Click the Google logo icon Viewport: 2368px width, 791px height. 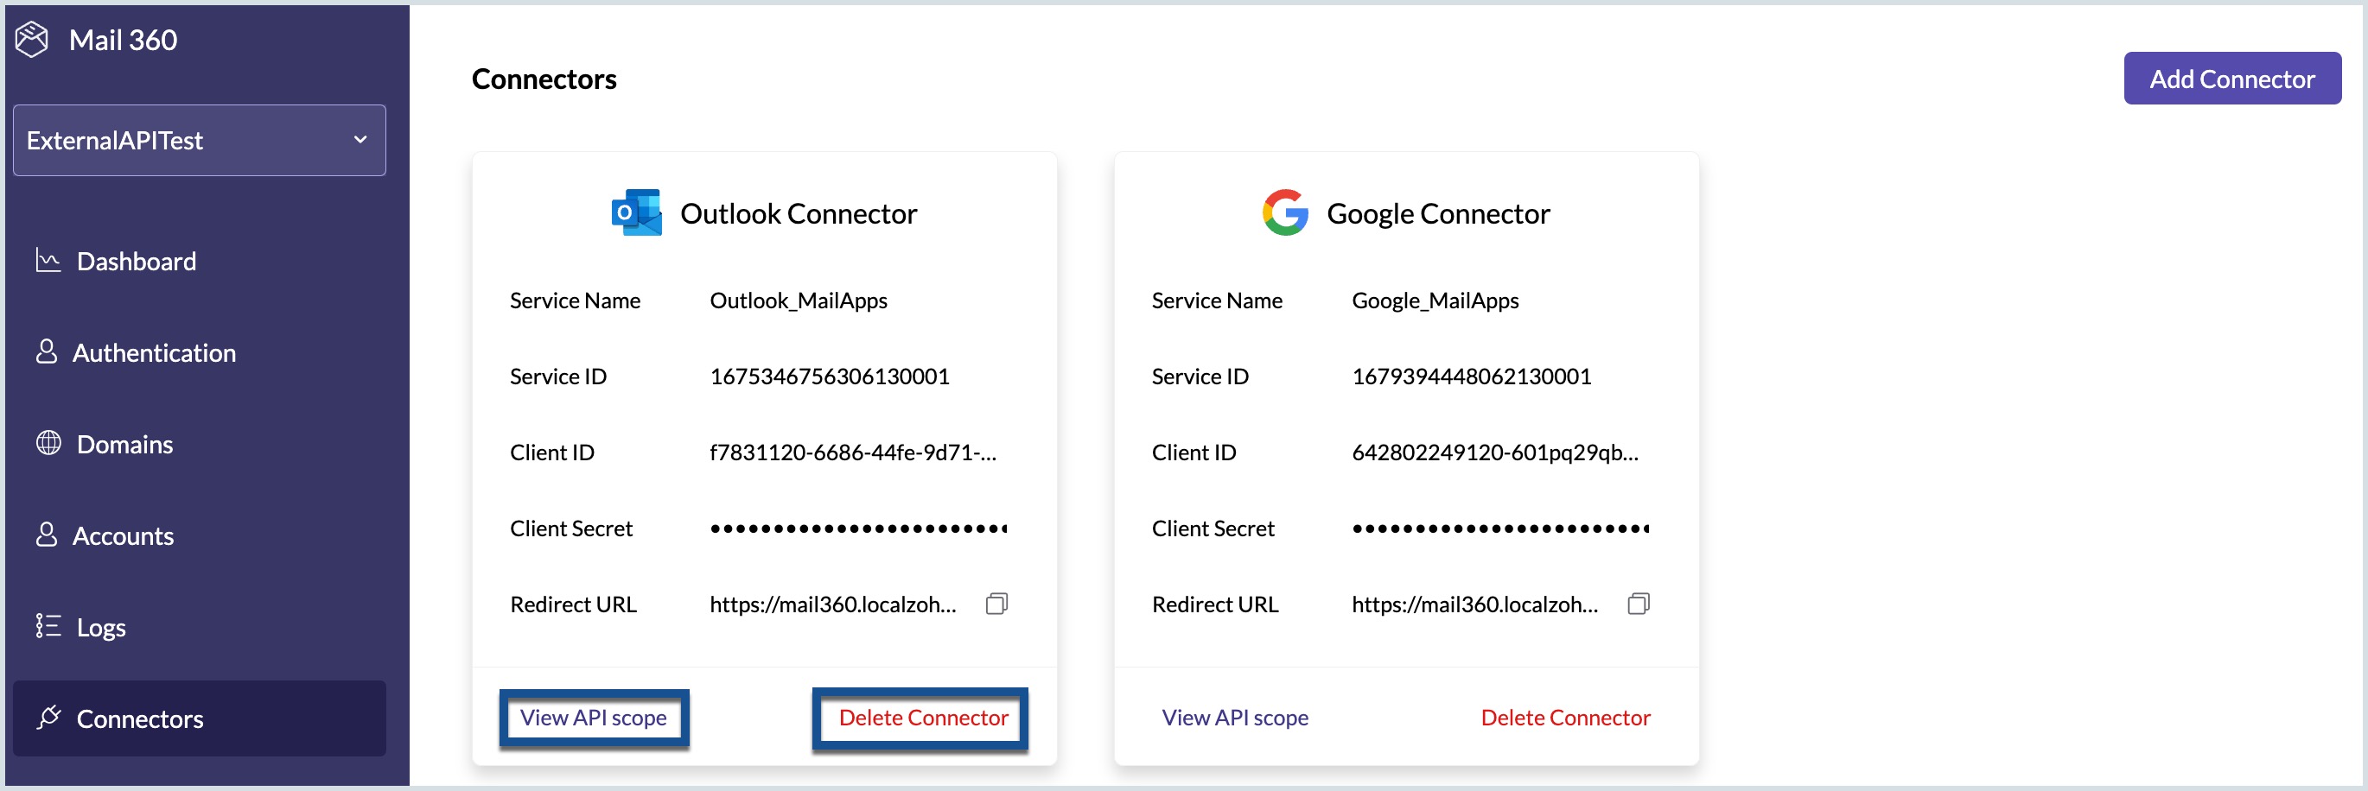1284,213
